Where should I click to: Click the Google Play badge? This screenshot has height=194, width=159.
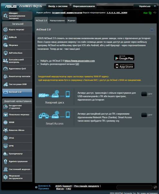coord(124,58)
